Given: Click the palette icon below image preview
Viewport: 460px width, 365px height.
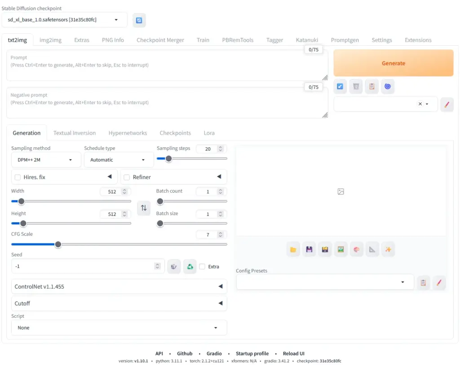Looking at the screenshot, I should pos(356,250).
